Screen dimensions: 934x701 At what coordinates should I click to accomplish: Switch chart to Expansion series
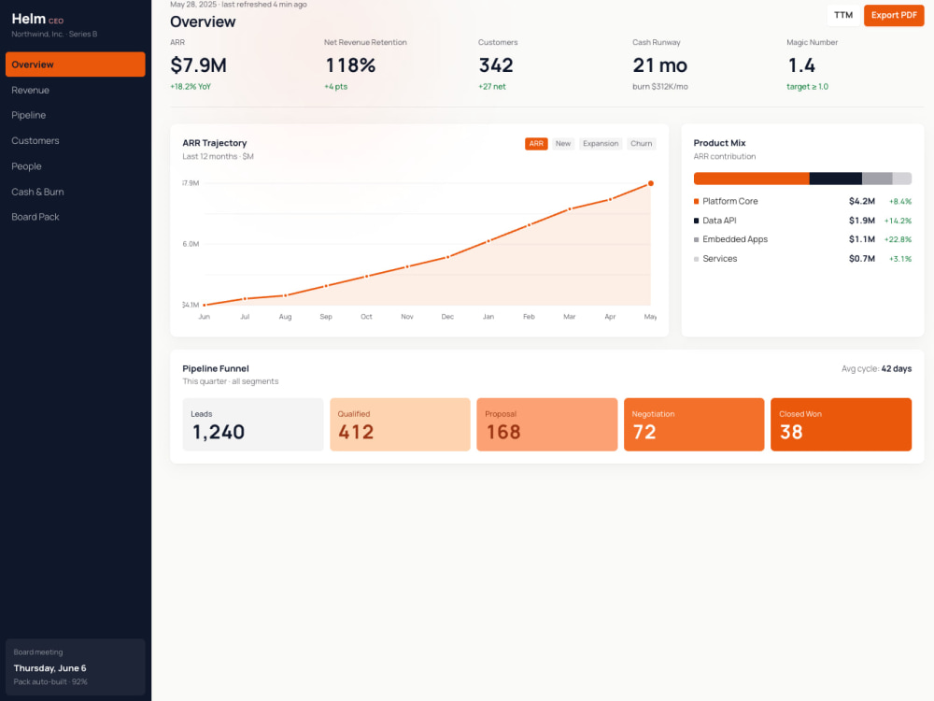pos(601,144)
